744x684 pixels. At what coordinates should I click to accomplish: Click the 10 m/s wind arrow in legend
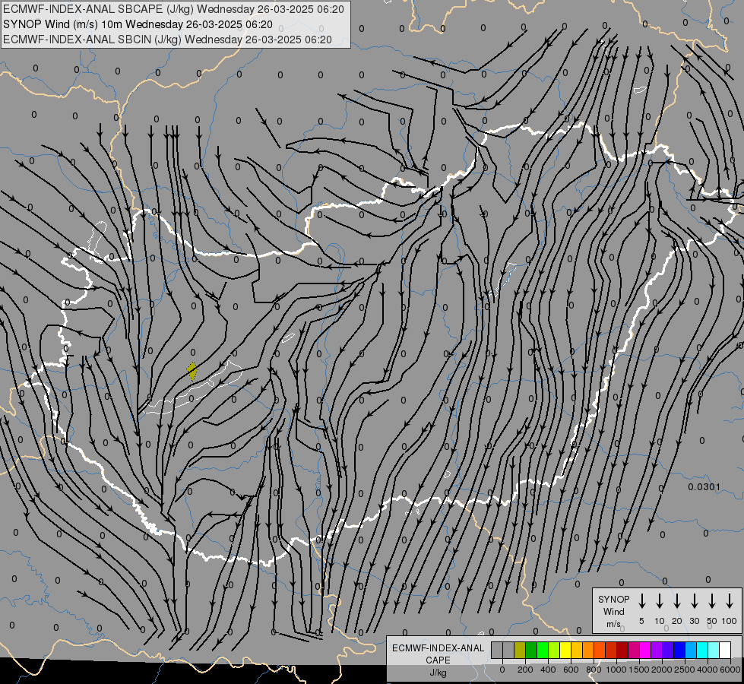point(660,601)
